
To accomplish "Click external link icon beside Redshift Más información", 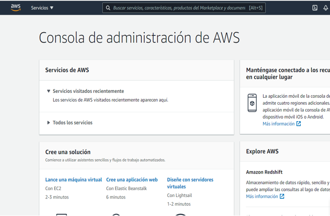I will 282,196.
